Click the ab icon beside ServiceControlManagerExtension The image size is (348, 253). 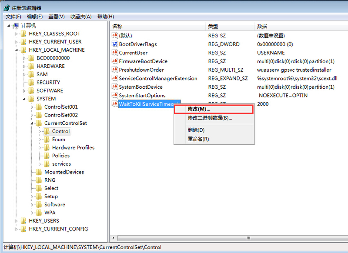[x=114, y=78]
